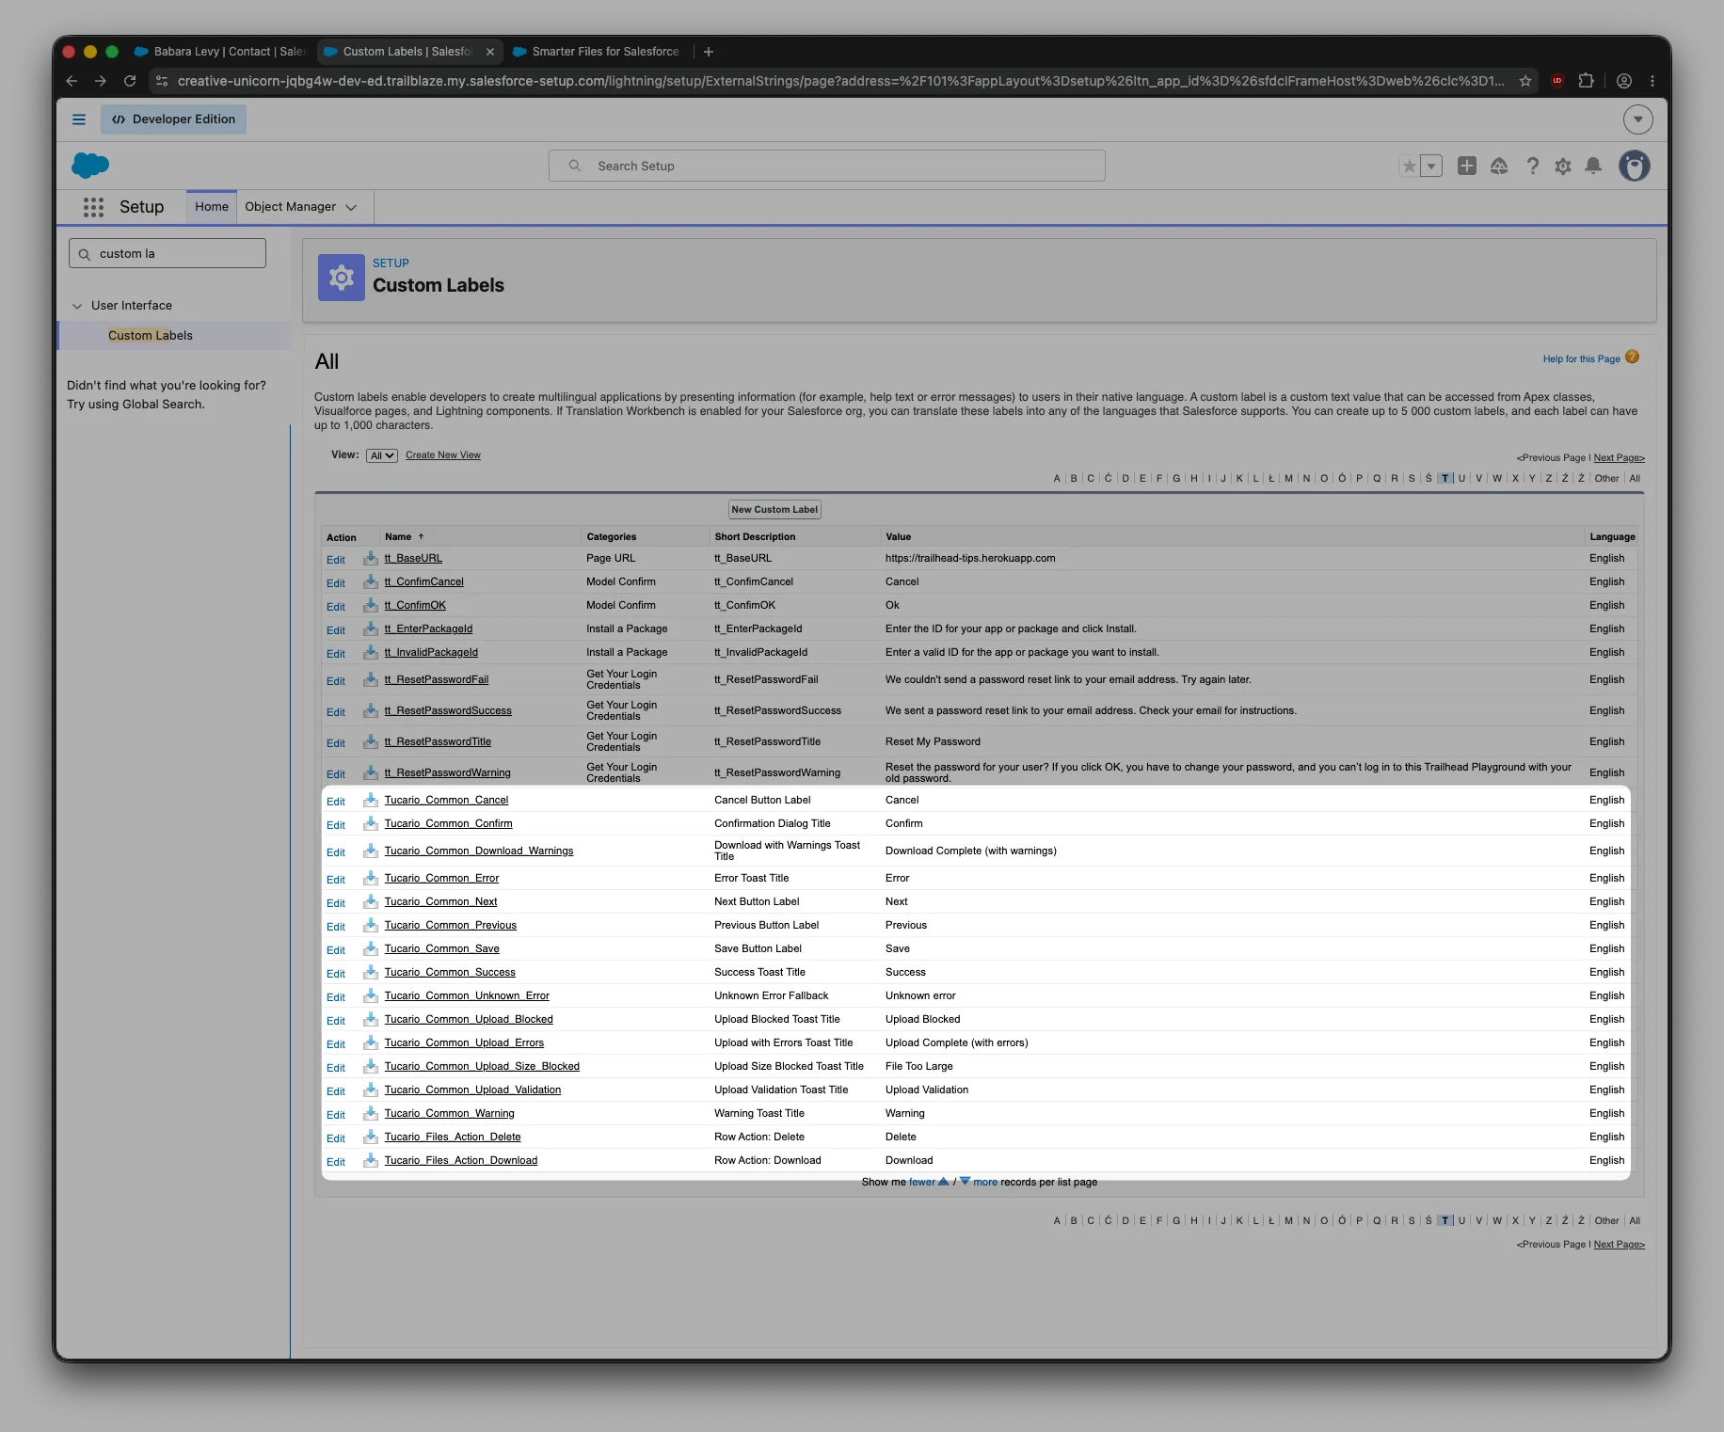Open the hamburger navigation menu

[x=79, y=119]
